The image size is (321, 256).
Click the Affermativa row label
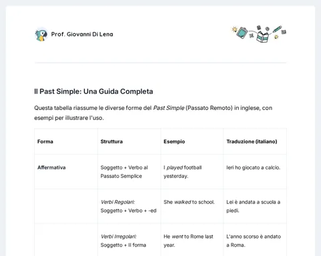pos(51,167)
